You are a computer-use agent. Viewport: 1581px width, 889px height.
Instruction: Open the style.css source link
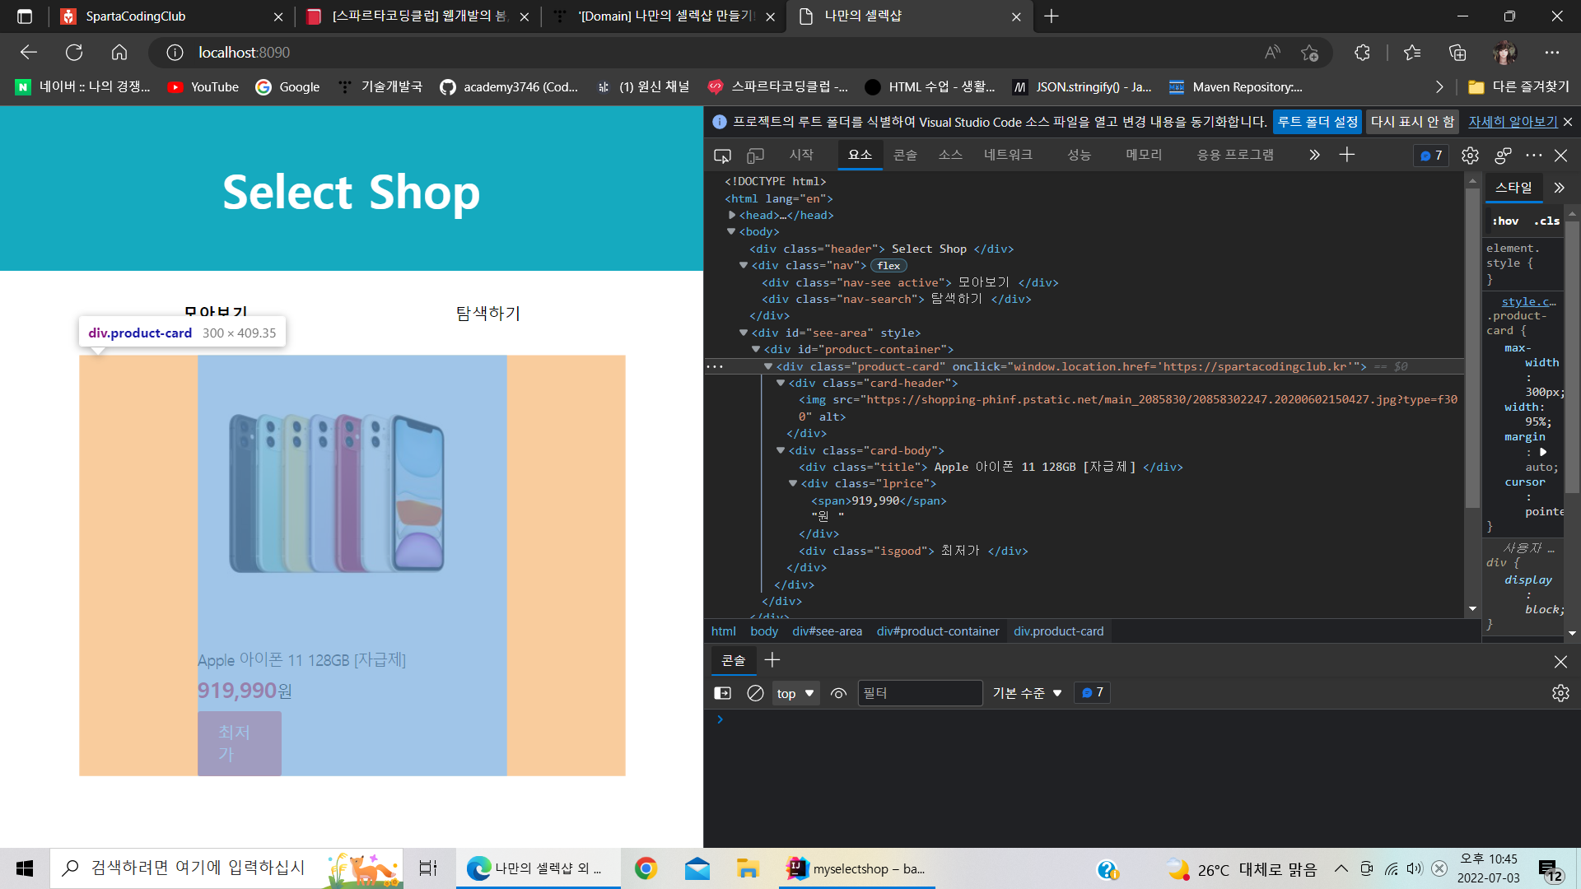[x=1528, y=301]
